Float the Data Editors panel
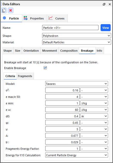113x163 pixels. (x=104, y=4)
